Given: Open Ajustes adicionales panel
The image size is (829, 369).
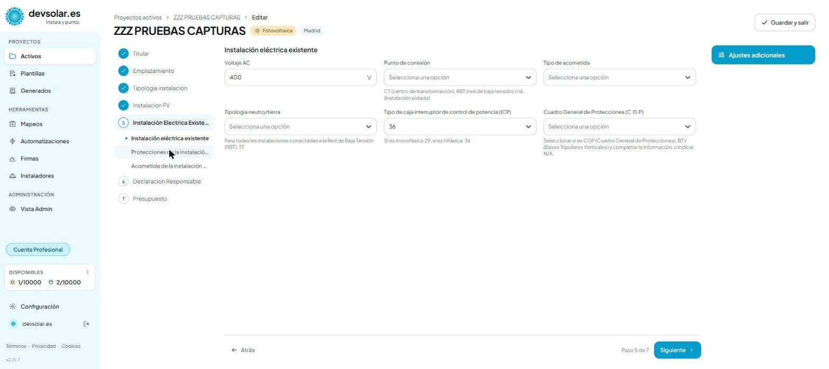Looking at the screenshot, I should (763, 55).
